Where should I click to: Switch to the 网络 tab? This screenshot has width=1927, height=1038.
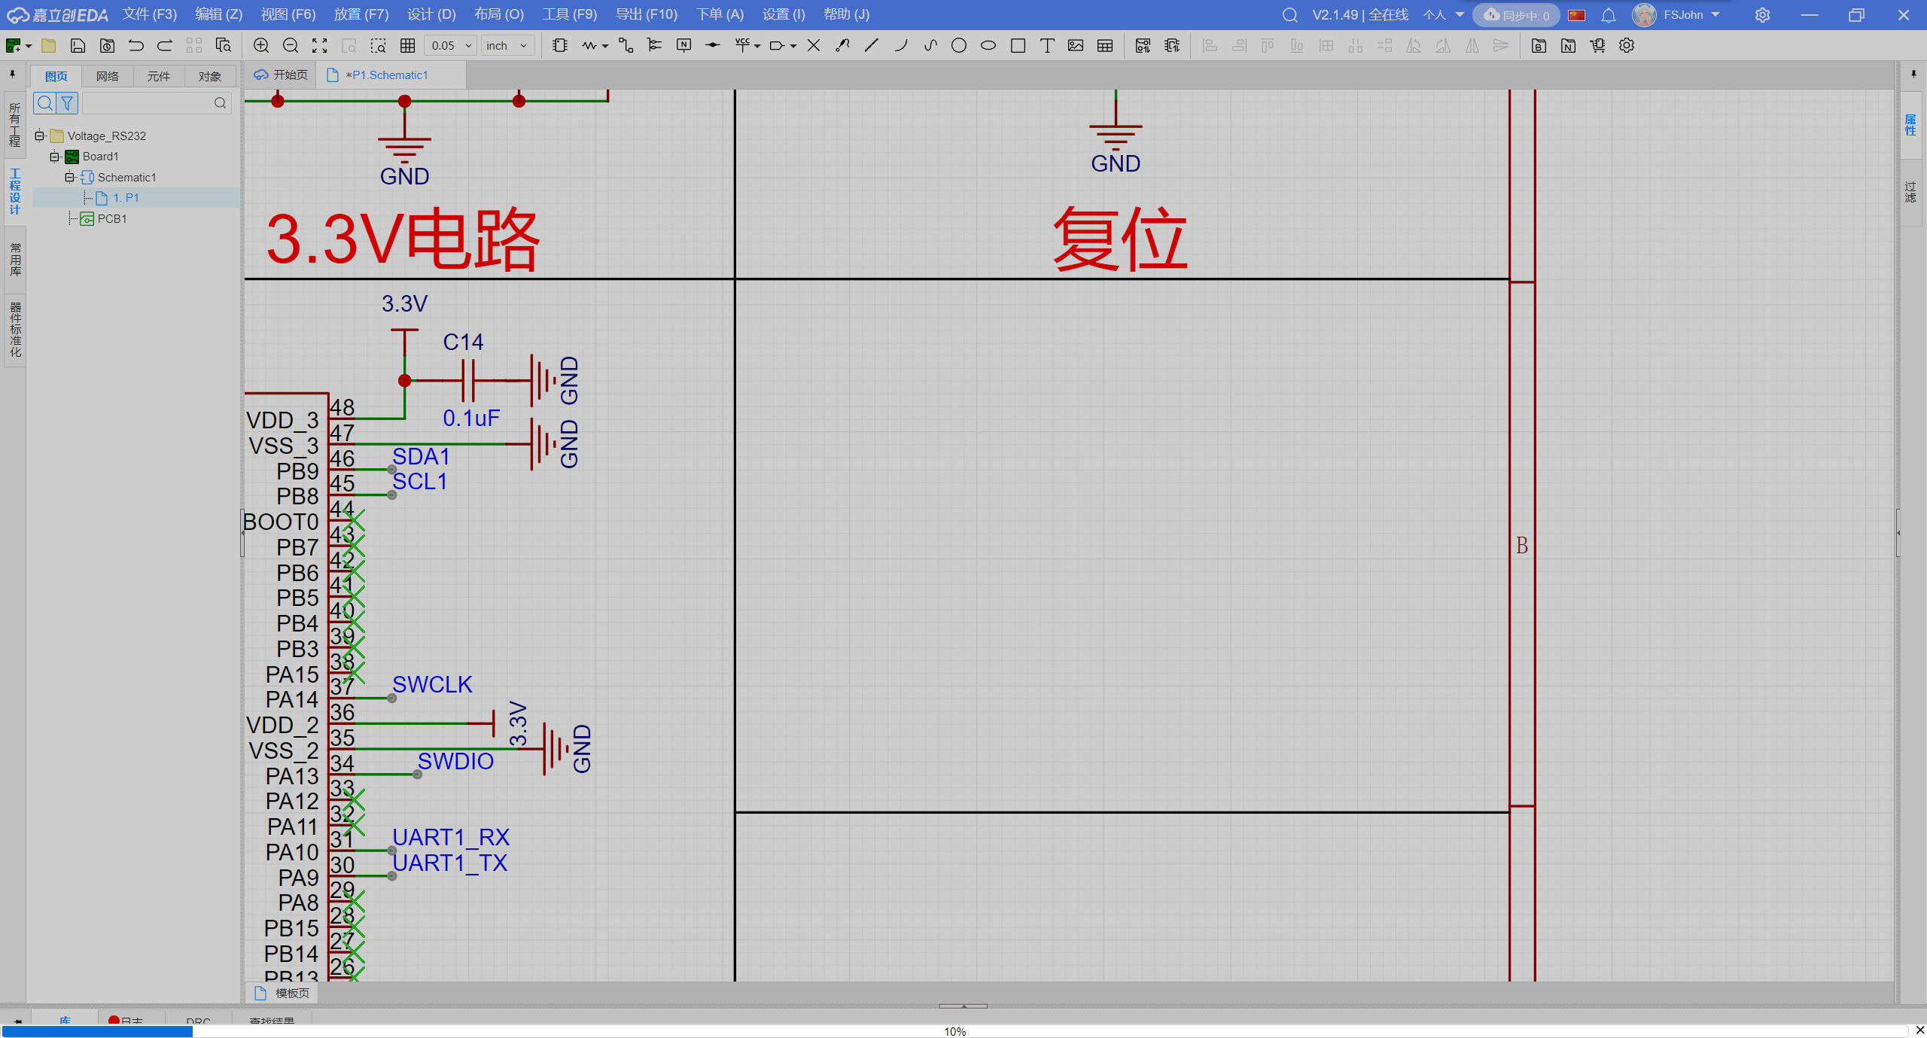pyautogui.click(x=107, y=76)
